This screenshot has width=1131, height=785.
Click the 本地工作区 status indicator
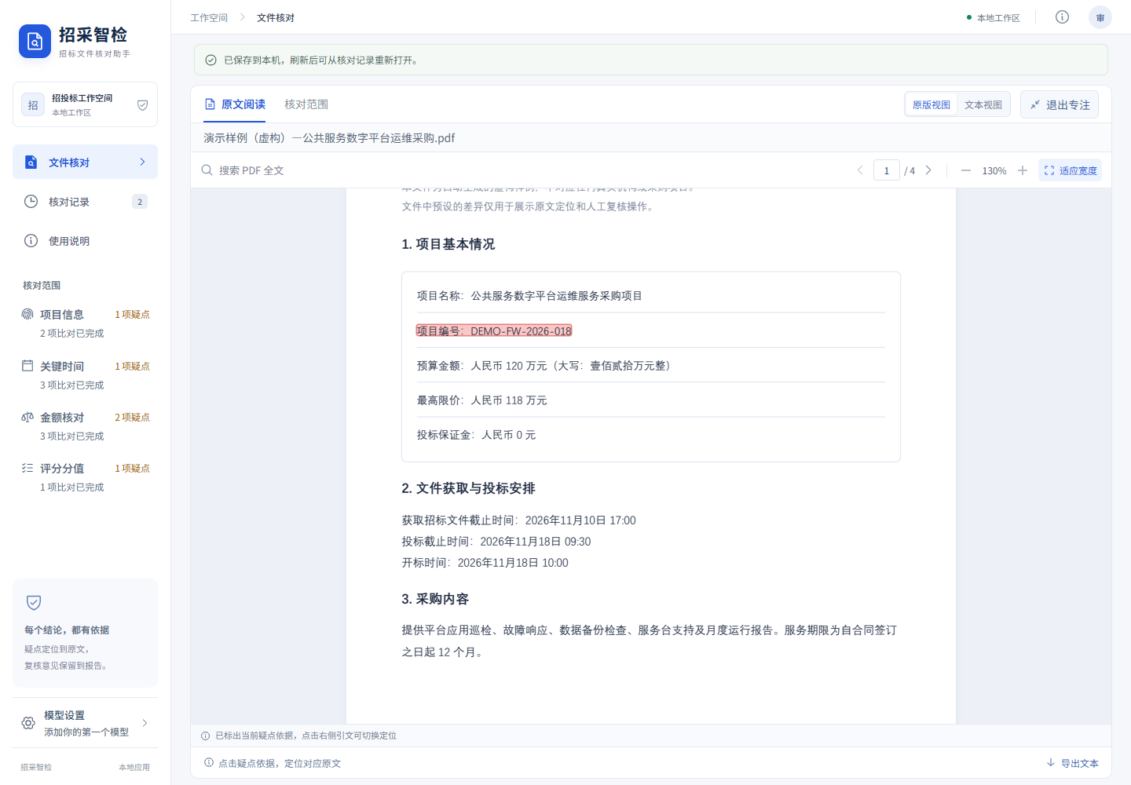(994, 17)
